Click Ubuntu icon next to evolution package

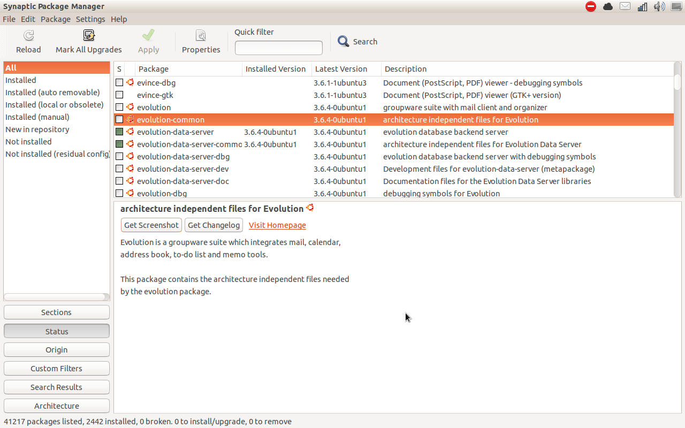130,107
